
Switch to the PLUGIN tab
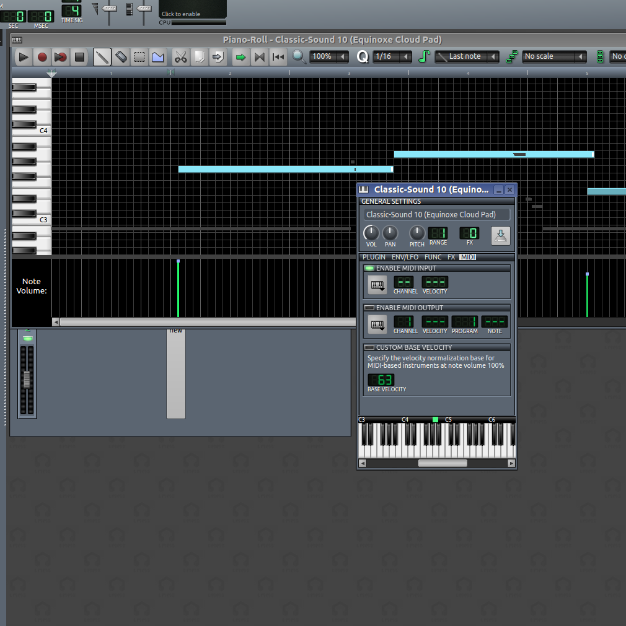(x=374, y=257)
